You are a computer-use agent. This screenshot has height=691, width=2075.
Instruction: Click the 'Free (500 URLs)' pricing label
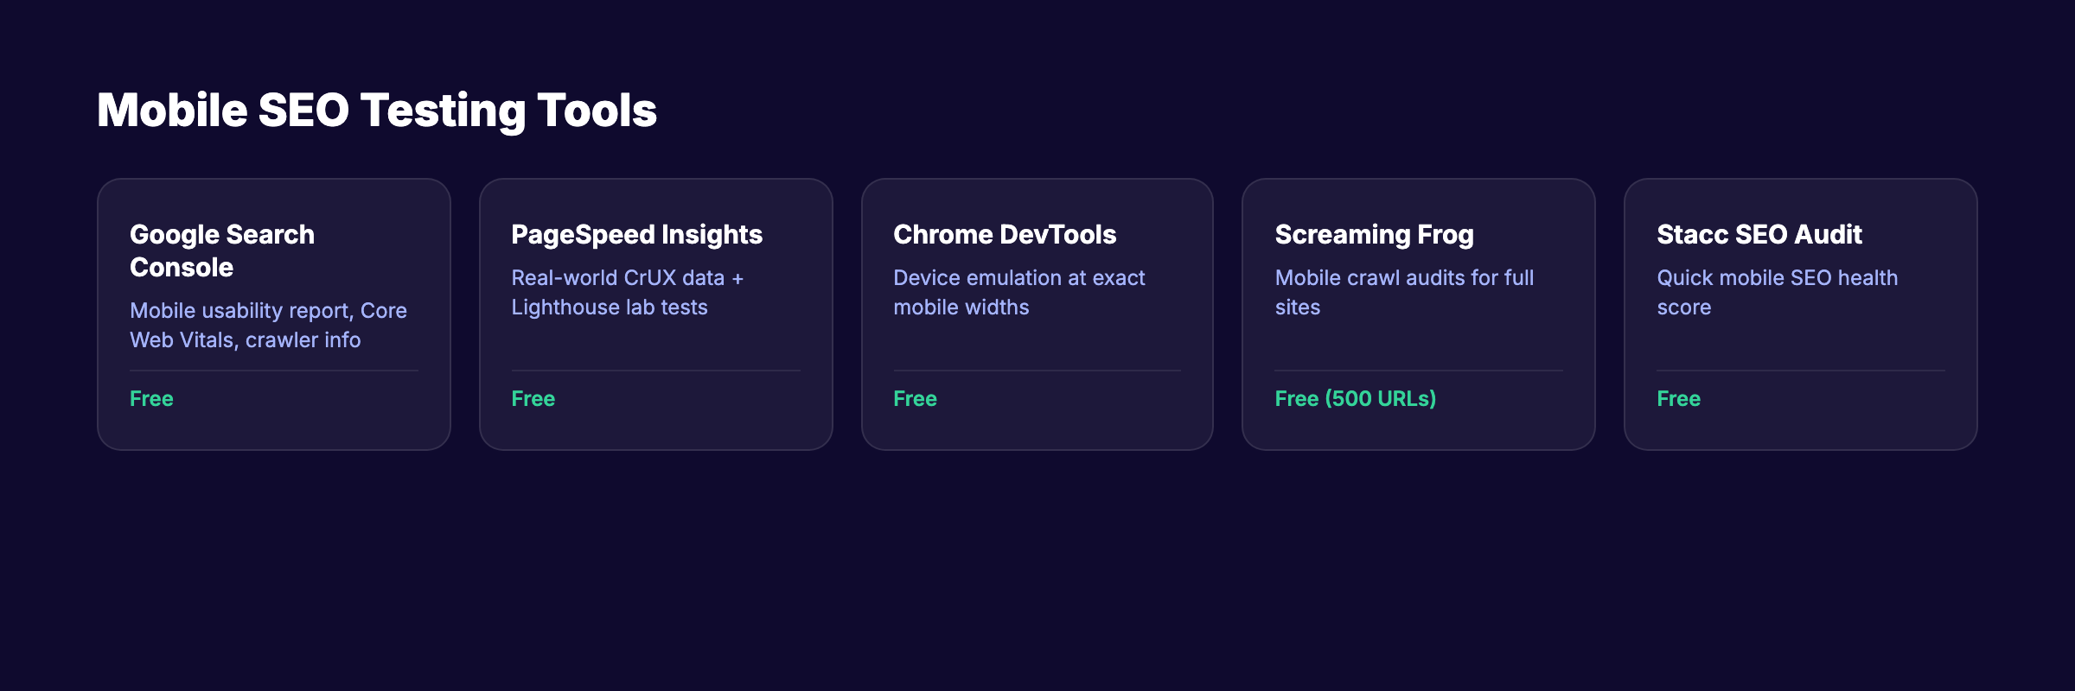[x=1355, y=398]
